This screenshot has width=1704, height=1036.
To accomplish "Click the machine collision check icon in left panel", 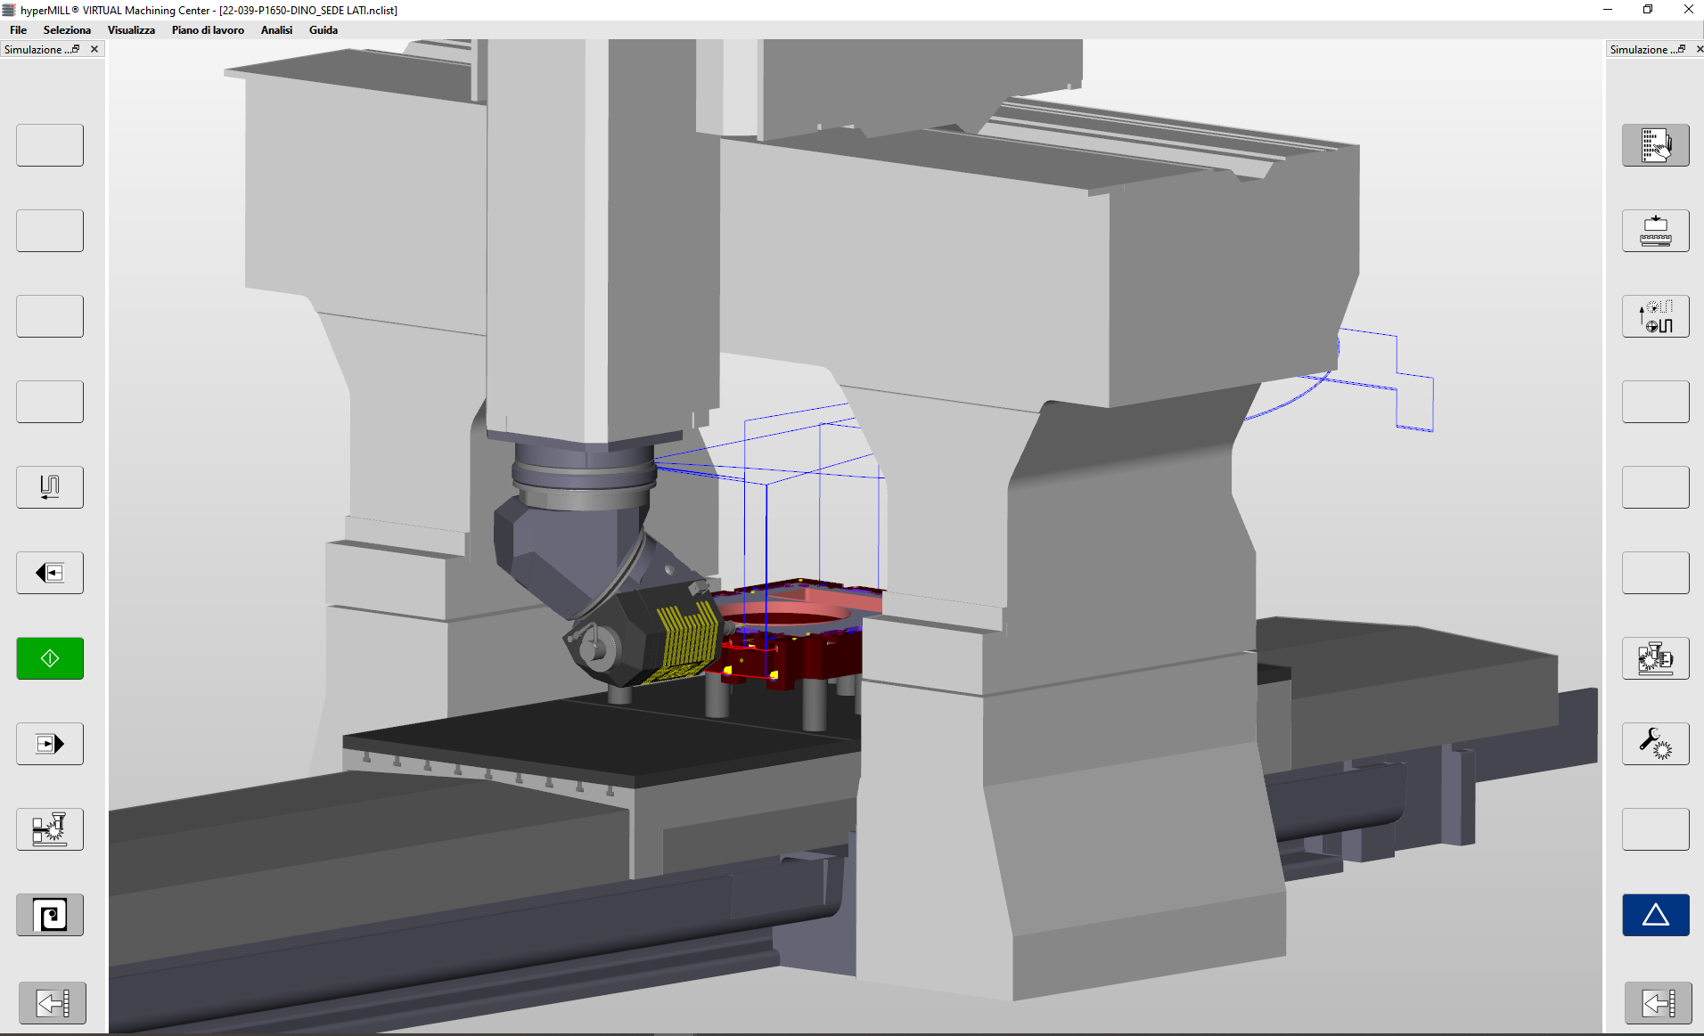I will 50,829.
